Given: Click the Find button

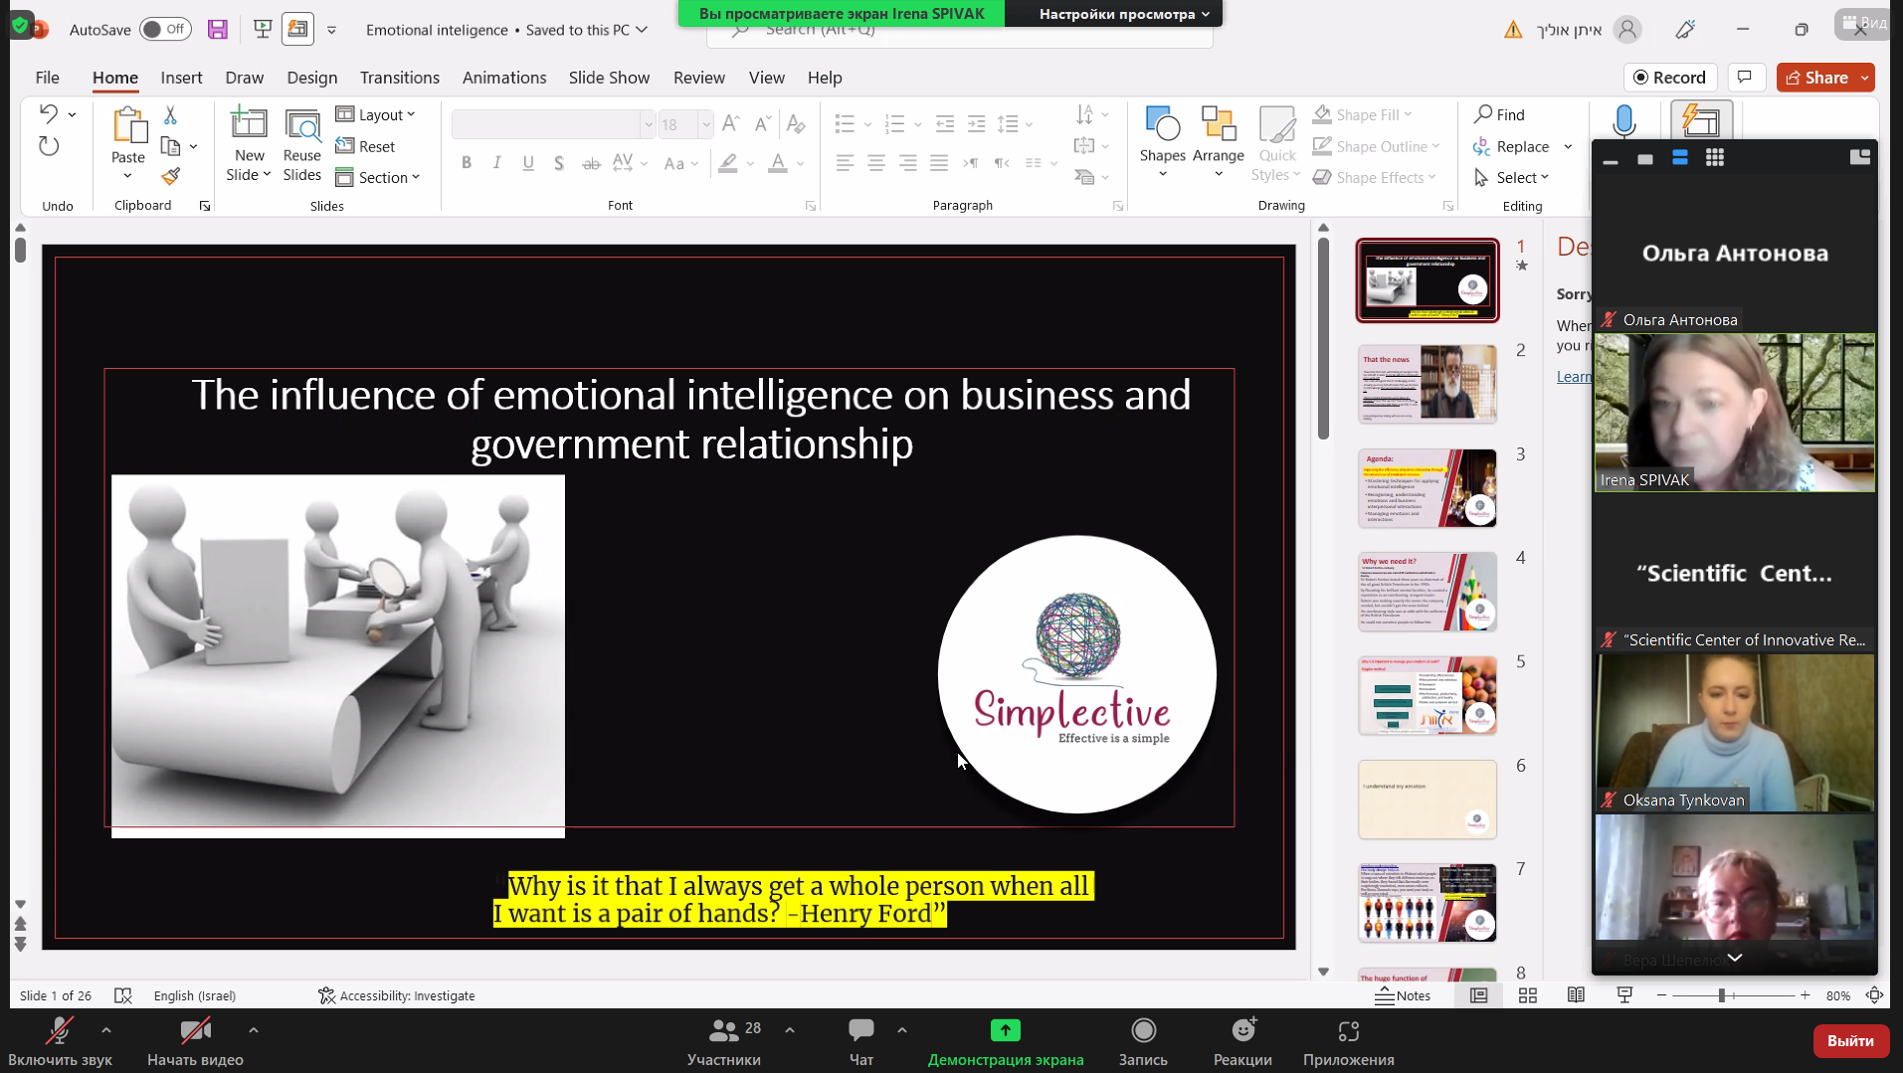Looking at the screenshot, I should pyautogui.click(x=1499, y=115).
